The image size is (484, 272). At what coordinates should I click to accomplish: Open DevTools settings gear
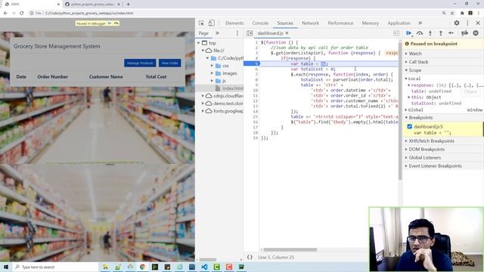click(457, 23)
